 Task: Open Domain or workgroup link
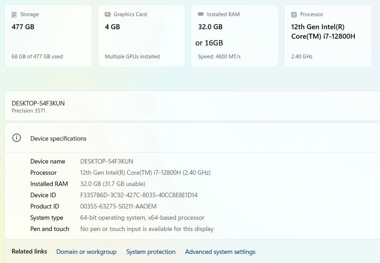(x=86, y=252)
